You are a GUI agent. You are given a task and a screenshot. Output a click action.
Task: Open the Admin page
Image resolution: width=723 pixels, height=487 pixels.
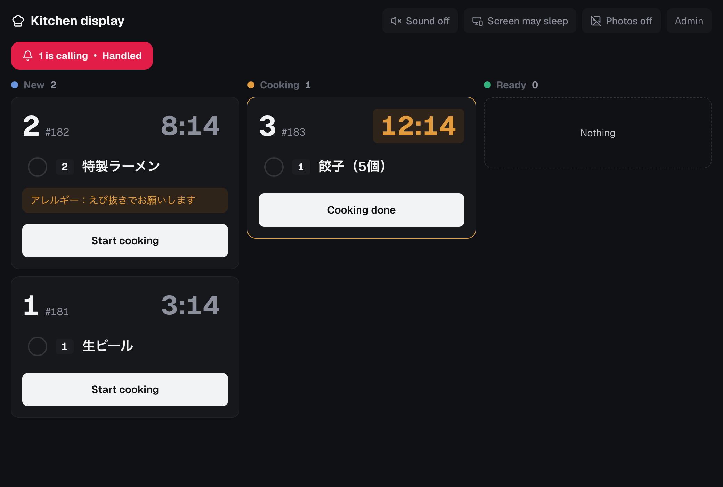pyautogui.click(x=689, y=21)
